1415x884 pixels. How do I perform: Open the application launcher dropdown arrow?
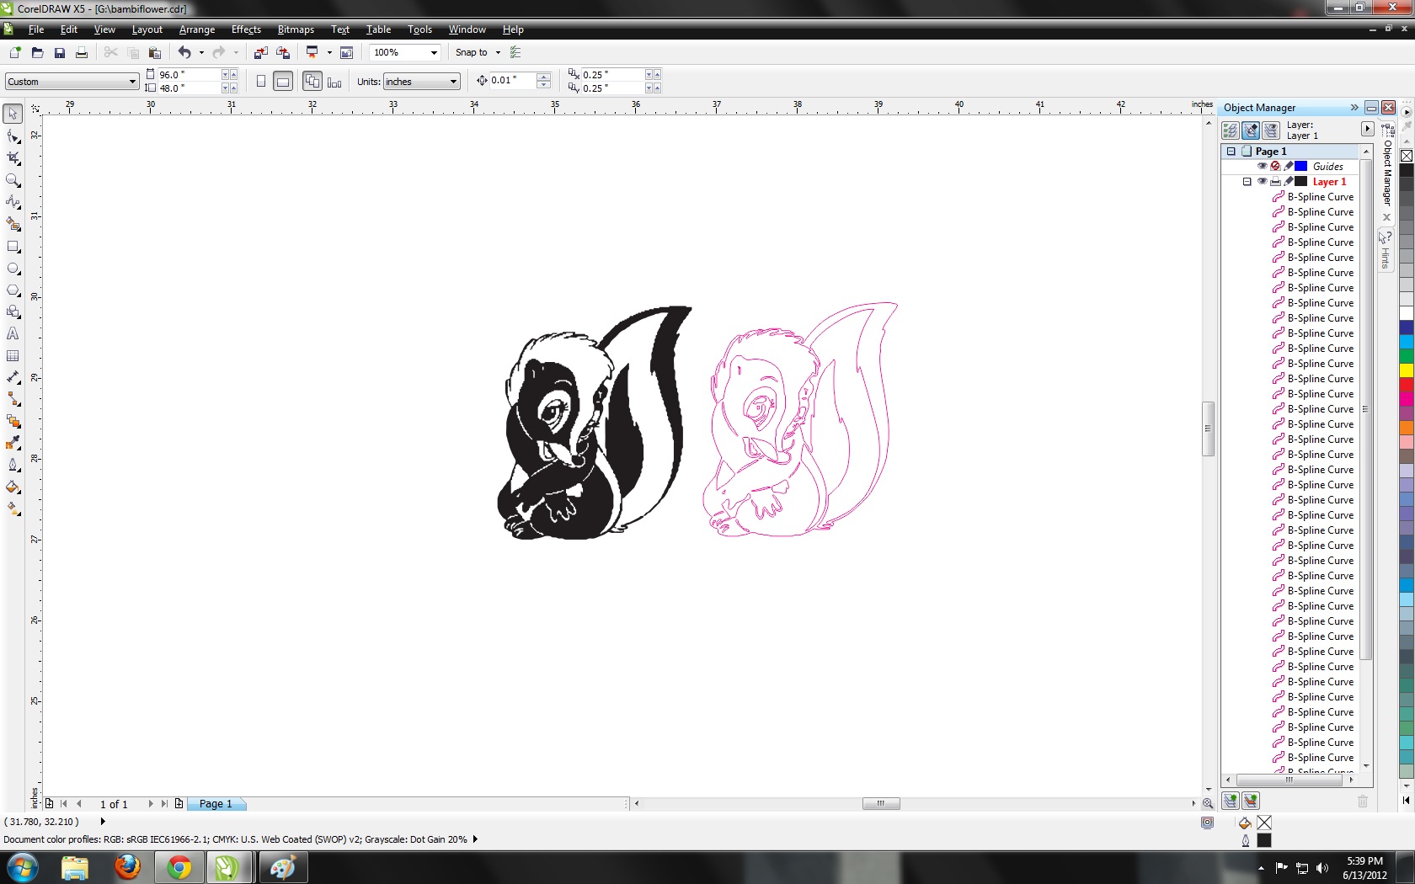329,52
